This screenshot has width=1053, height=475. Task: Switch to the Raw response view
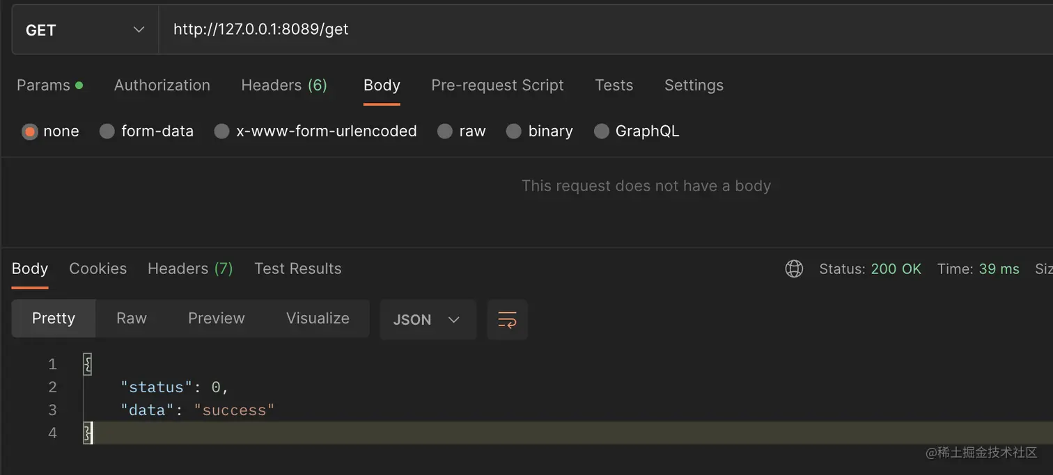coord(131,318)
